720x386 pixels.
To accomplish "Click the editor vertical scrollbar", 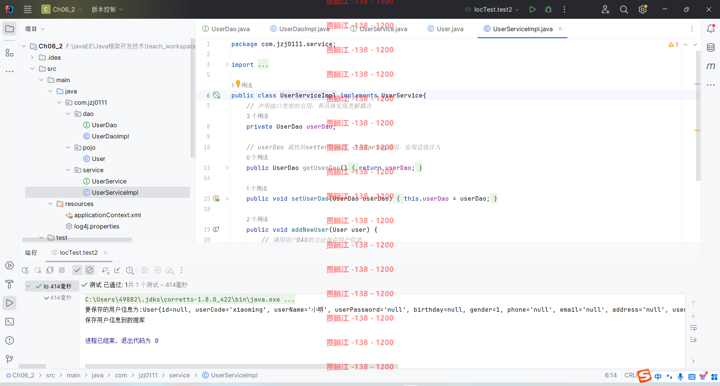I will point(698,116).
